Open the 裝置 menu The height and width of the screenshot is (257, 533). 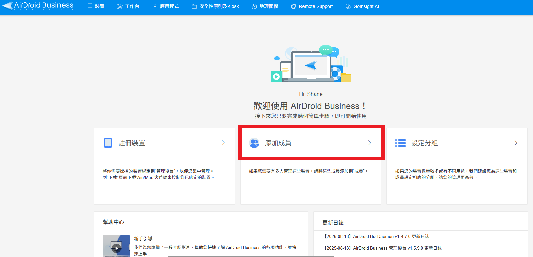tap(96, 6)
